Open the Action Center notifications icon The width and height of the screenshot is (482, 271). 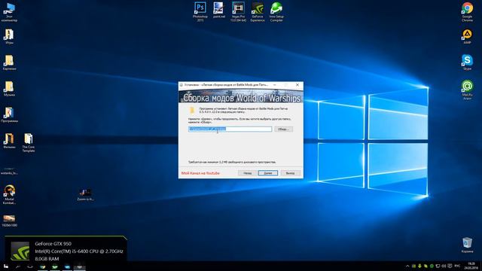(x=450, y=266)
